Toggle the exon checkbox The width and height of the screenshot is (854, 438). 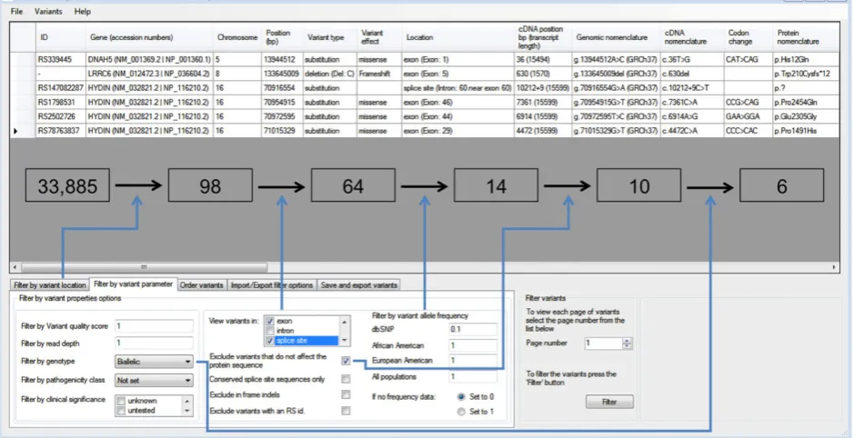click(x=269, y=322)
